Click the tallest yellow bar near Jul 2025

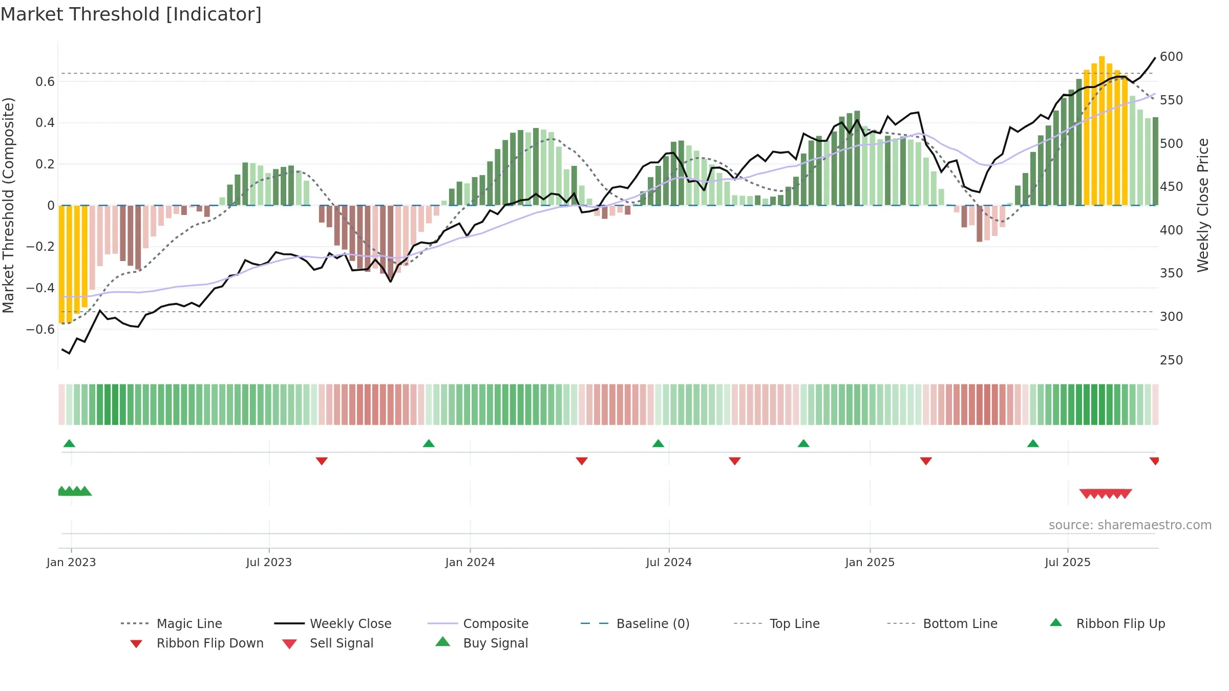click(1102, 131)
